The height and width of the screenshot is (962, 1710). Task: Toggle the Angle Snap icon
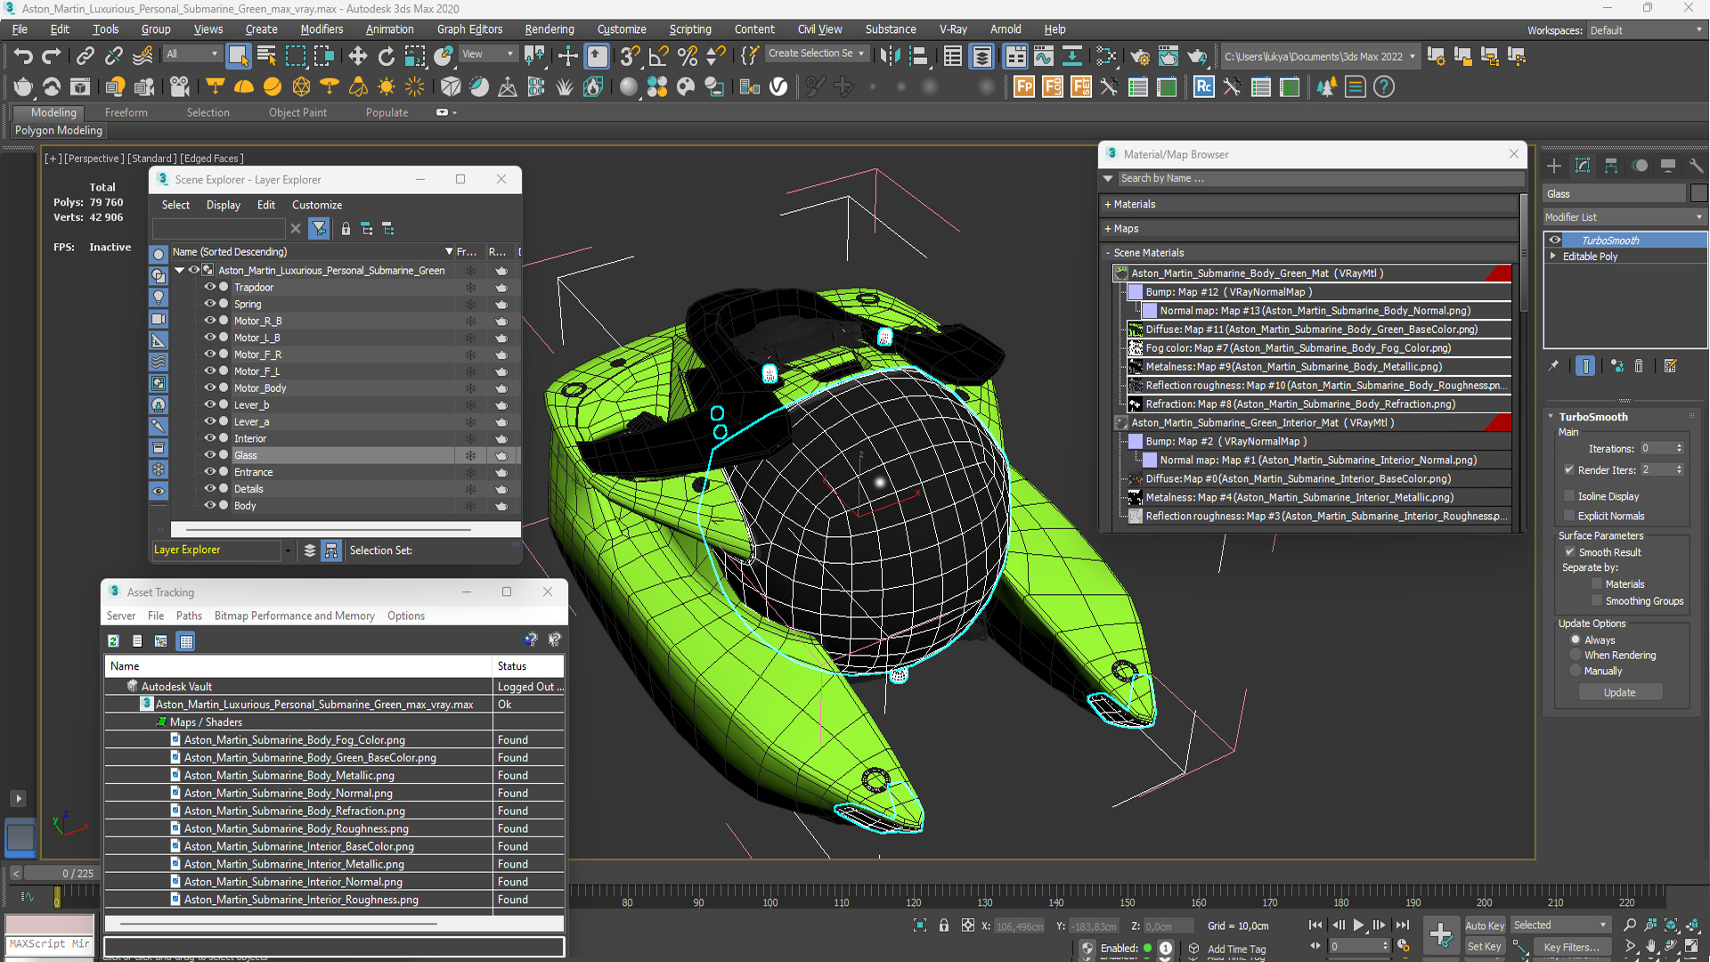[659, 56]
